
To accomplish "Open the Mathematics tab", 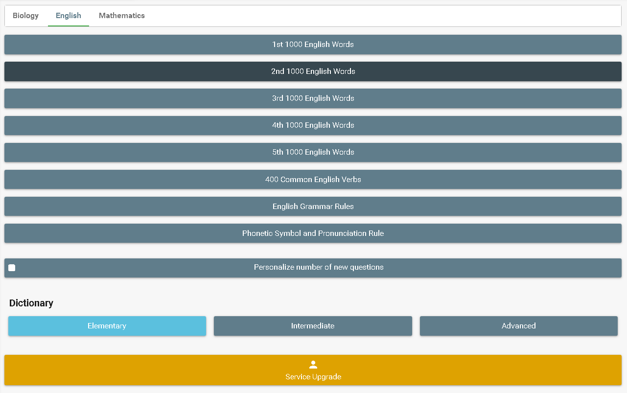I will point(122,16).
